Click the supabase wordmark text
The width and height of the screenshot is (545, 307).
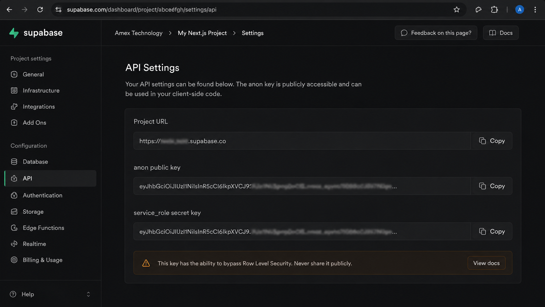tap(43, 33)
